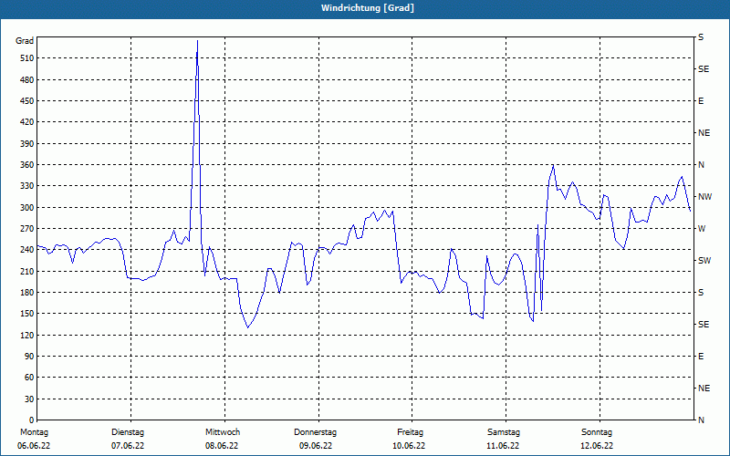Click the 420 y-axis tick label
The image size is (730, 456).
pyautogui.click(x=27, y=122)
